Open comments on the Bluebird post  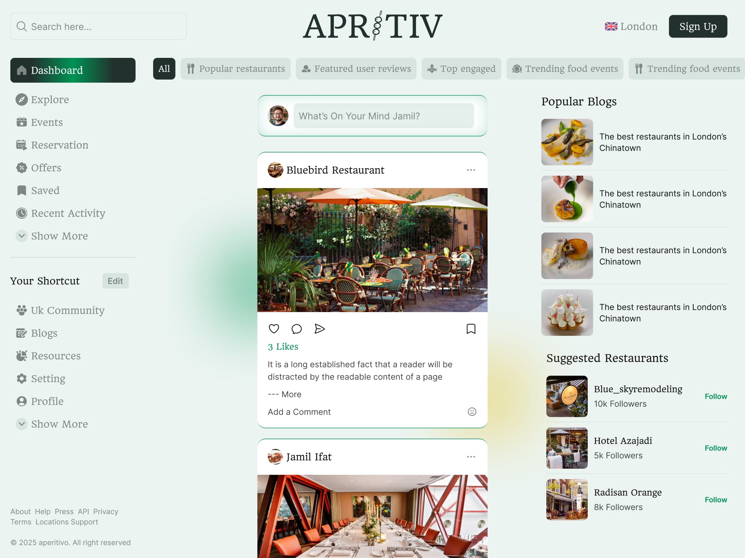[296, 329]
